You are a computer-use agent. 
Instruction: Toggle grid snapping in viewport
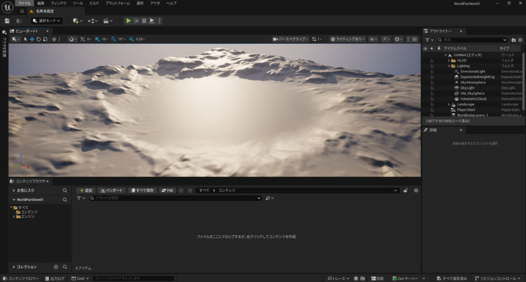coord(98,39)
